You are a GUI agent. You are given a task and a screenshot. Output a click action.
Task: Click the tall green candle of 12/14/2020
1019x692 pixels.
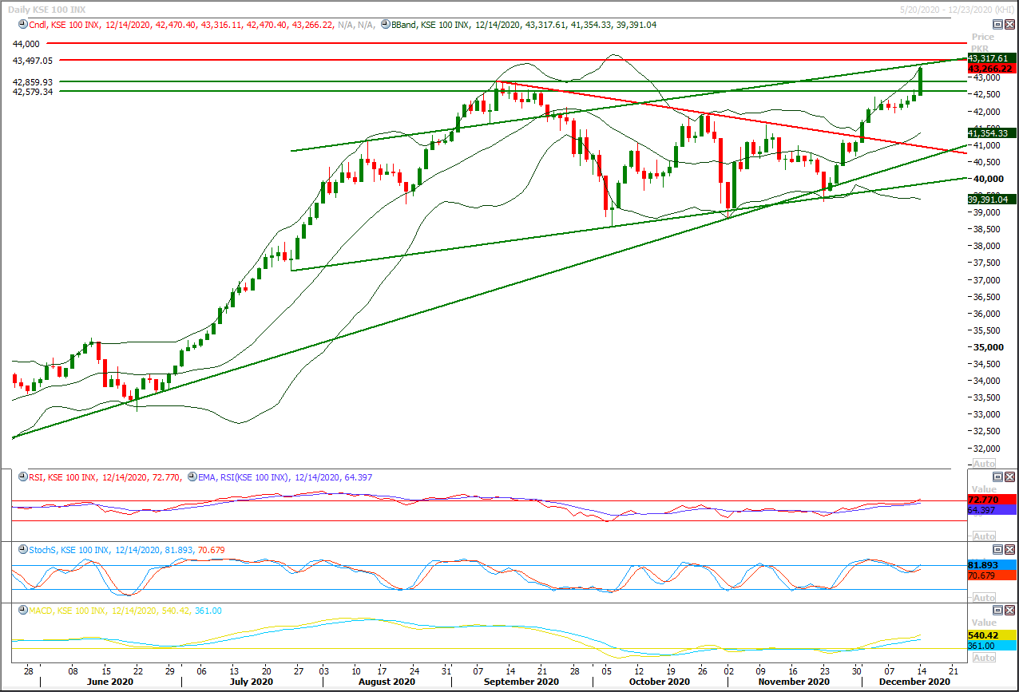click(922, 81)
